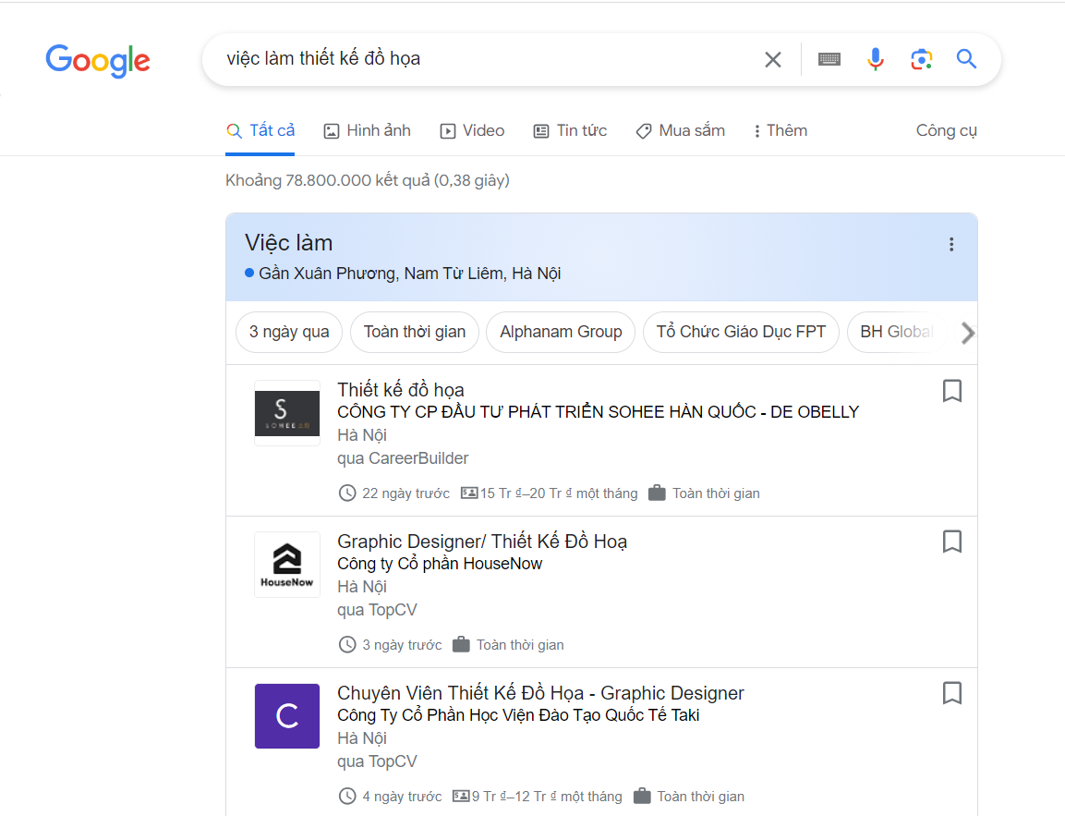The image size is (1065, 816).
Task: Open the Việc làm panel three-dot menu
Action: [951, 245]
